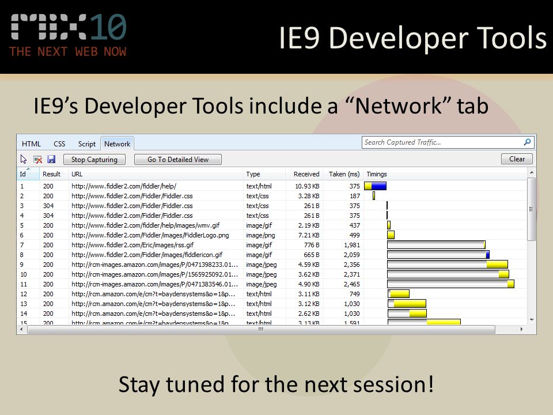Select row 2 Fiddler.css URL
The image size is (553, 415).
(x=132, y=196)
